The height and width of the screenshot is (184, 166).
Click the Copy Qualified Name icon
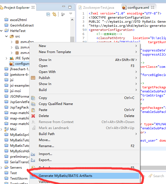33,104
